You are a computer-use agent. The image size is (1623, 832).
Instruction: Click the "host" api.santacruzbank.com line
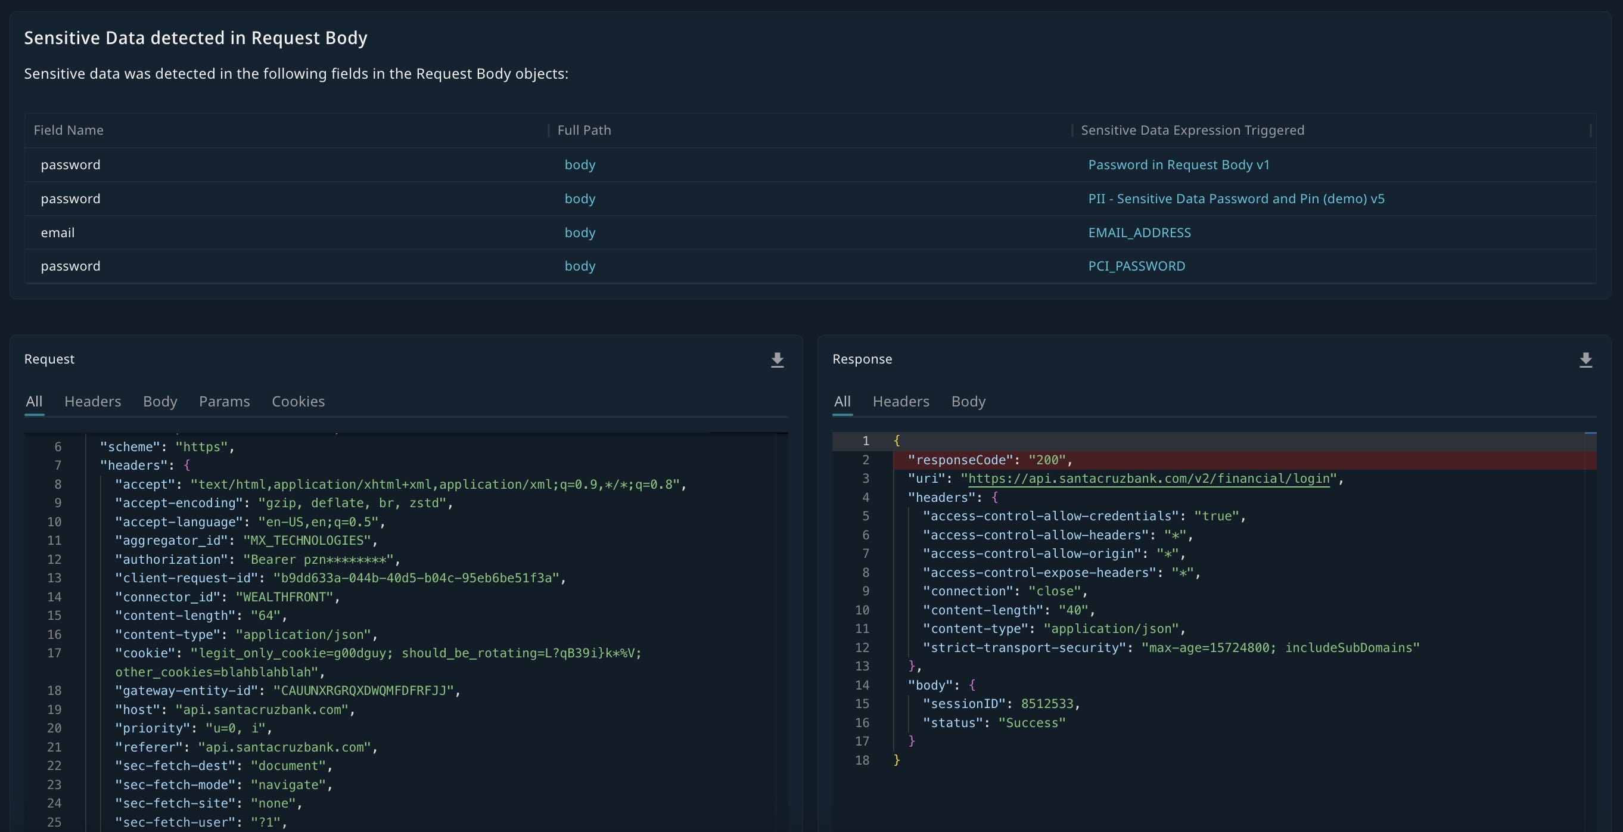pos(235,709)
